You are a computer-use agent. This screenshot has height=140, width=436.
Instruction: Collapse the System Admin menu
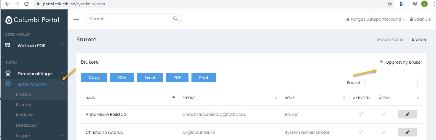[62, 84]
